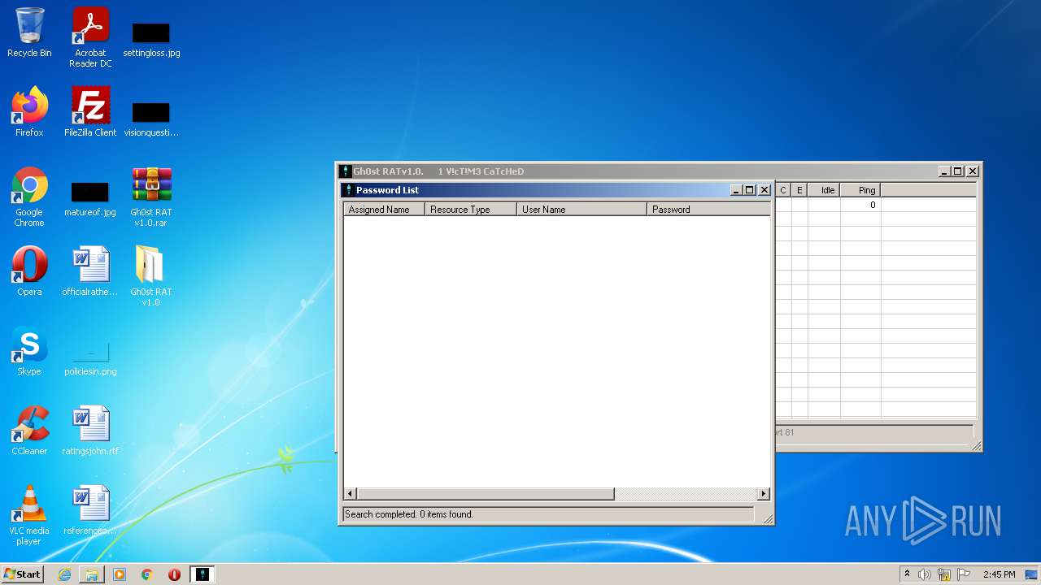Click the 2:45 PM taskbar clock
This screenshot has height=585, width=1041.
pos(999,574)
